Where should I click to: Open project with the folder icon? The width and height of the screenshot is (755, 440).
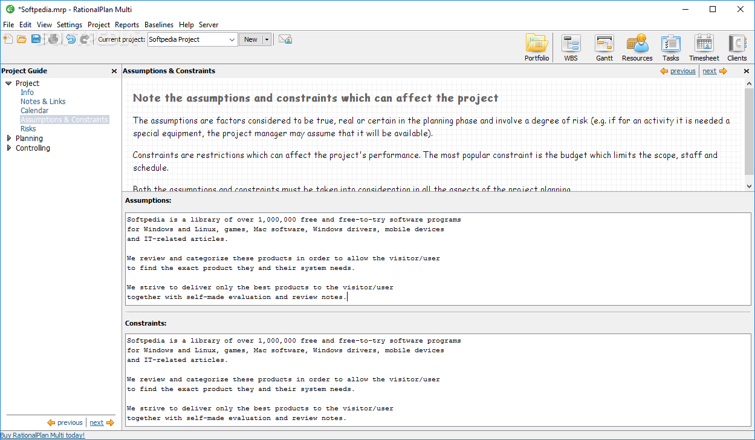(22, 39)
